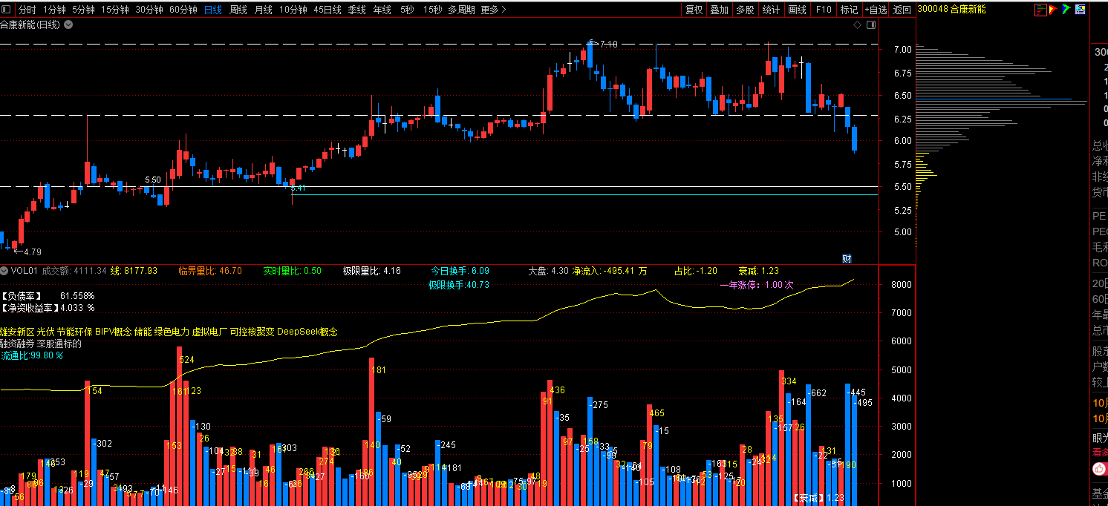Click the 极限量比: 4.16 value

click(x=371, y=271)
